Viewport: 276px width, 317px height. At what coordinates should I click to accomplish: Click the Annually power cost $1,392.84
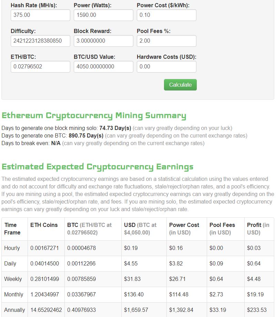tap(181, 310)
